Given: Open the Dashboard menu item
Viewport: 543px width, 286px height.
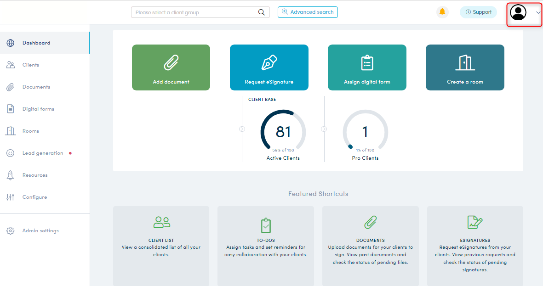Looking at the screenshot, I should [45, 43].
